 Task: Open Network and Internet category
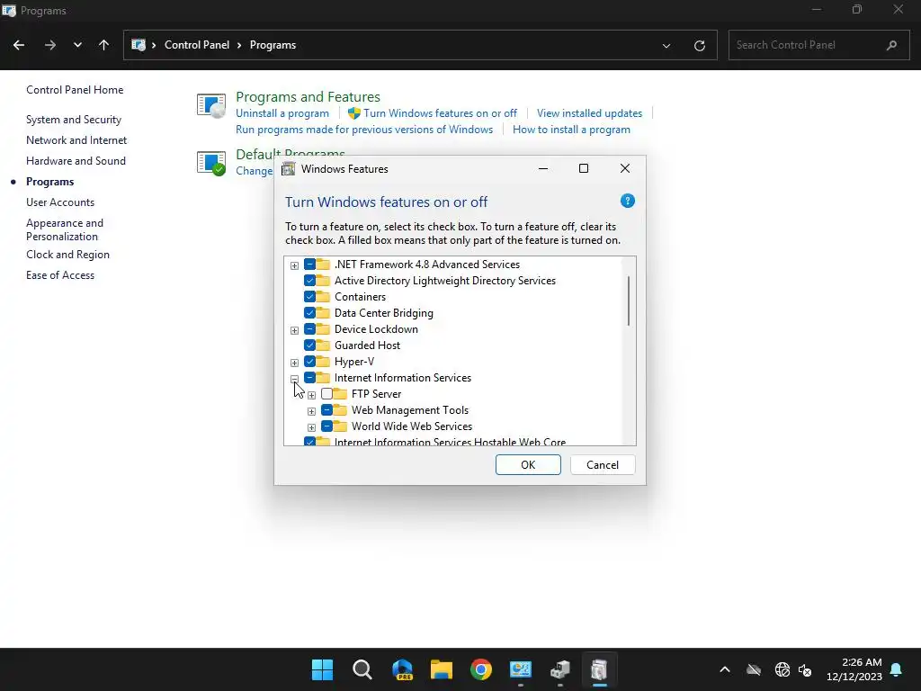pos(76,139)
